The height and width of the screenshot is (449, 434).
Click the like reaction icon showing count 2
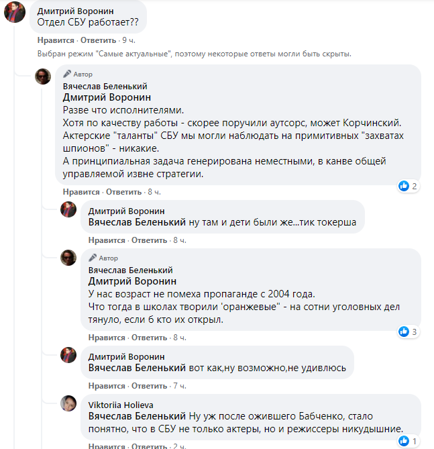point(404,186)
